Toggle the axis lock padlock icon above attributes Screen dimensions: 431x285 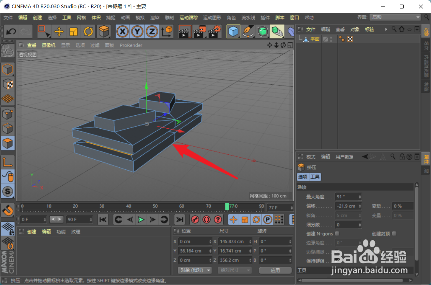tap(402, 157)
